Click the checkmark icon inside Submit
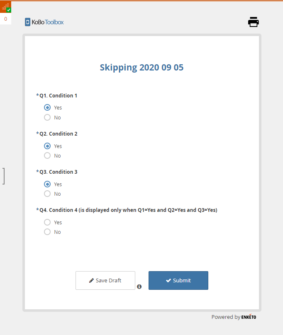Screen dimensions: 283x335 (168, 280)
